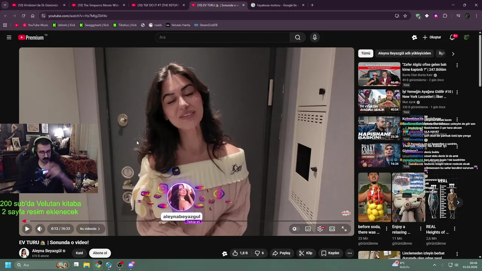Enter fullscreen mode
482x271 pixels.
point(344,228)
